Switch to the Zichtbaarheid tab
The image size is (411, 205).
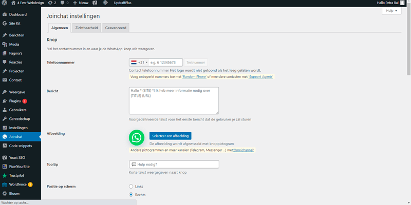[86, 27]
